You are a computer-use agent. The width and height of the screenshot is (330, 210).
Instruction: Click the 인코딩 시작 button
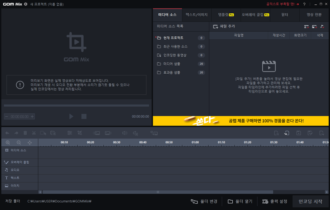click(x=310, y=201)
